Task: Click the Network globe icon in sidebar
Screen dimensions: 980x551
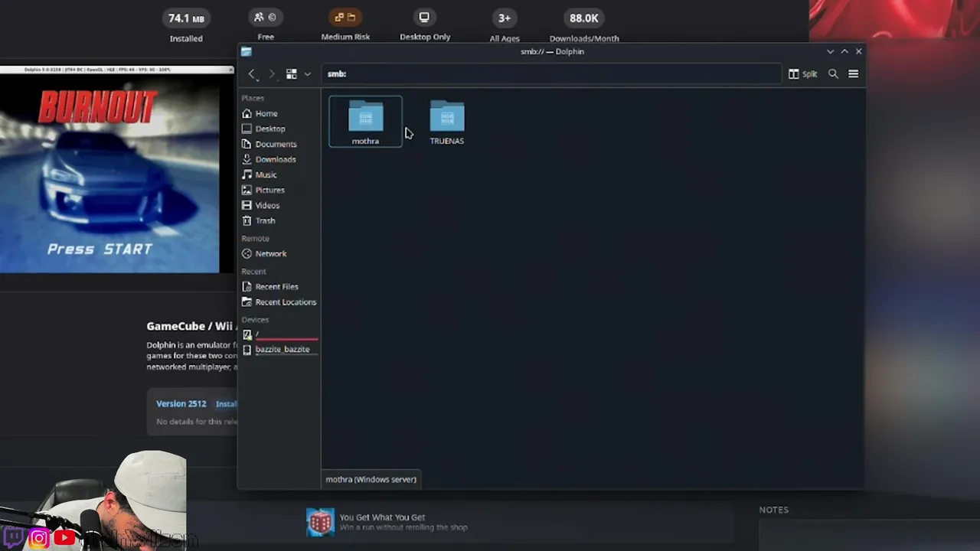Action: point(247,253)
